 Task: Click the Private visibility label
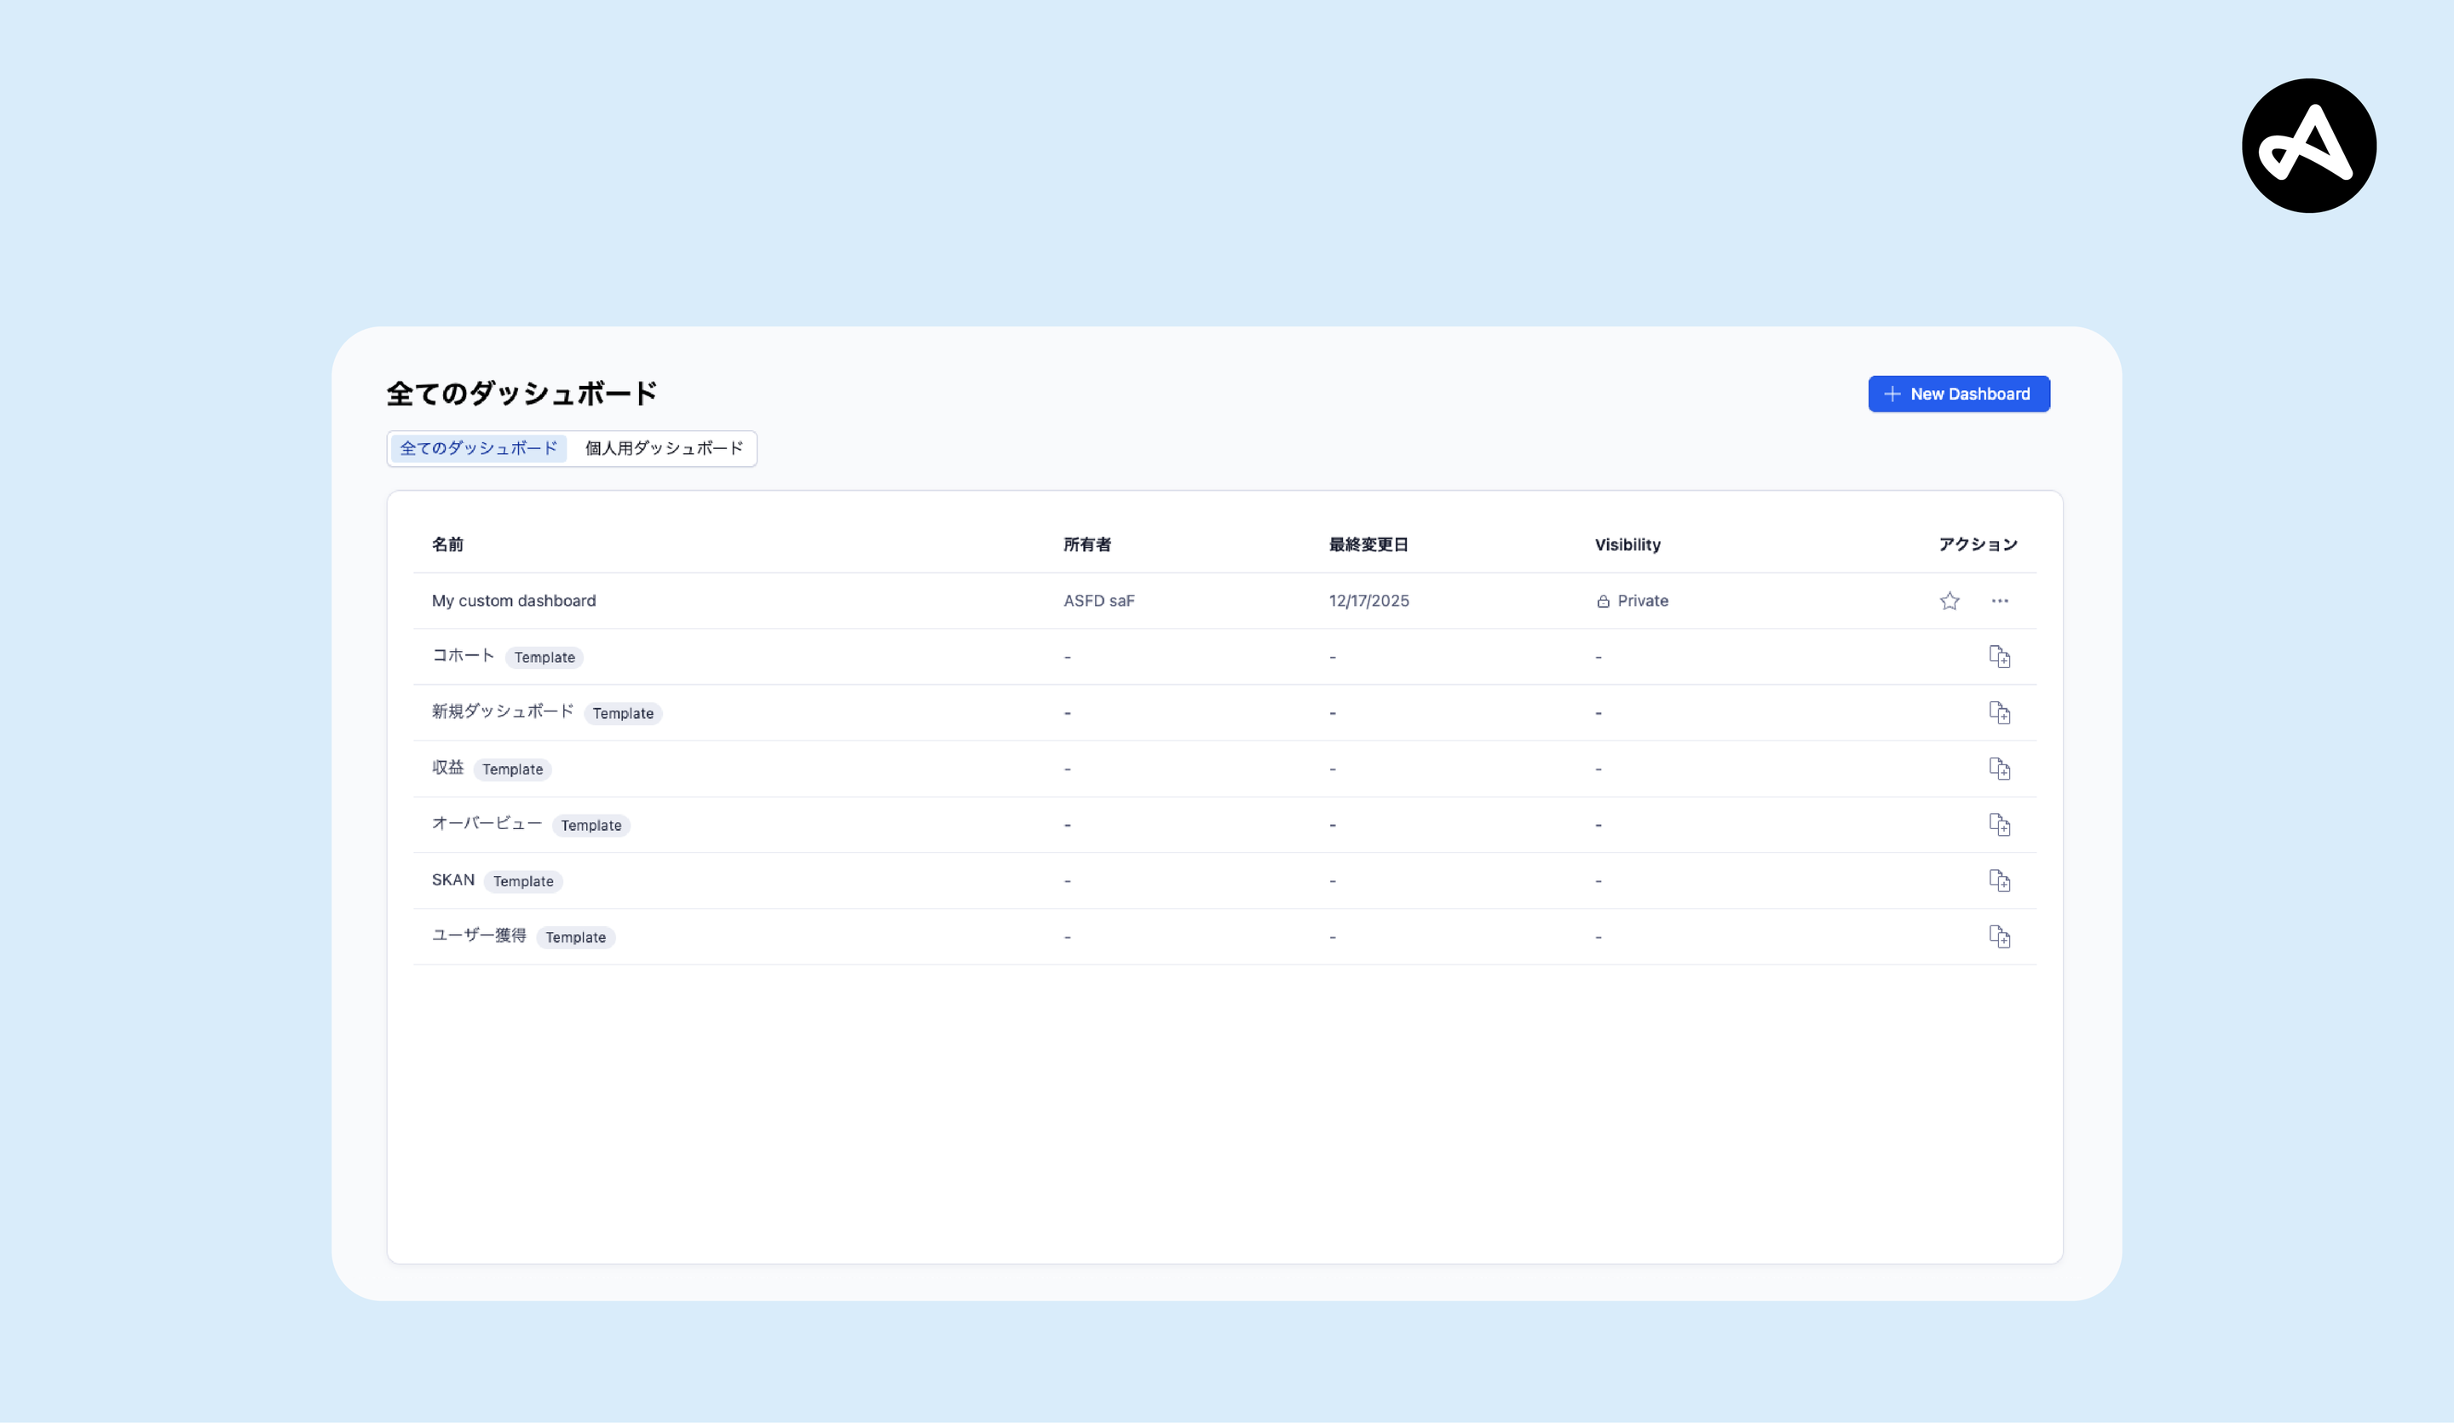(1642, 601)
